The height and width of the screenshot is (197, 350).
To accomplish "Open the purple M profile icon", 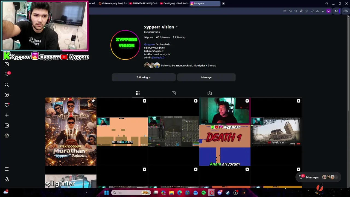I will tap(328, 11).
